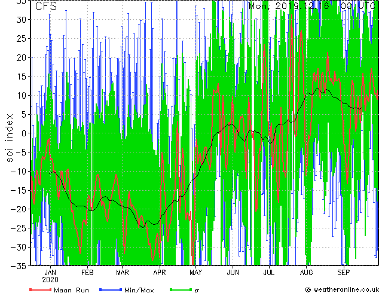Click the sigma symbol legend text
Screen dimensions: 379x293
point(197,291)
